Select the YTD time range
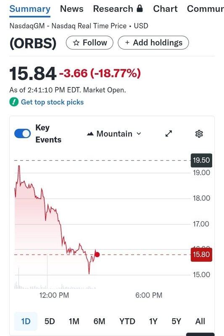The image size is (224, 336). [127, 321]
